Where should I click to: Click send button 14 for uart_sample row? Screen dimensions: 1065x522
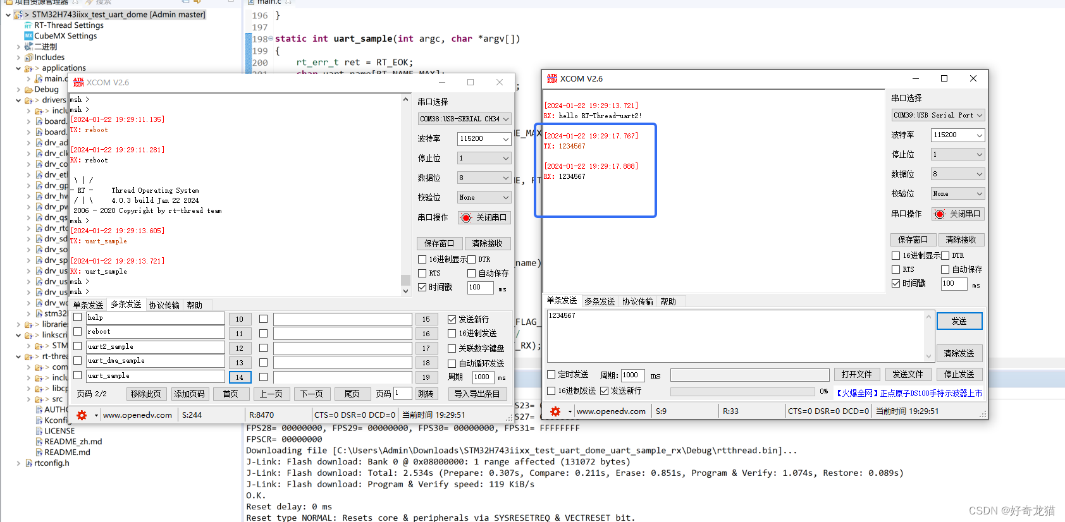(240, 377)
